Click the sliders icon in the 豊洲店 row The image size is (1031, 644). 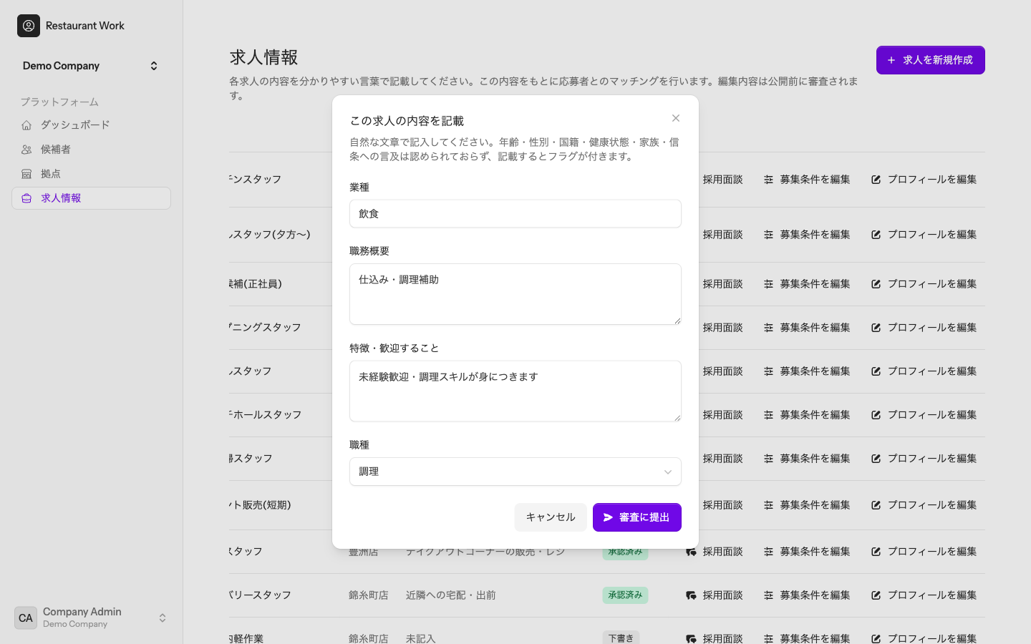[x=768, y=552]
